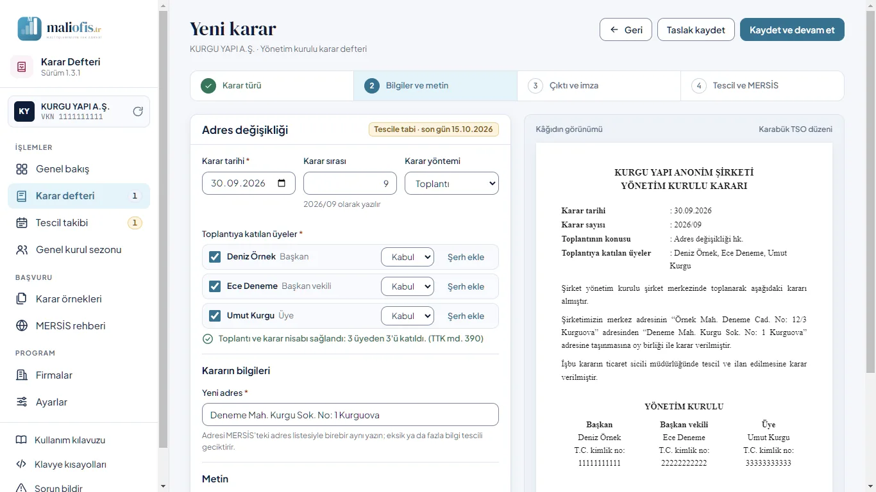The width and height of the screenshot is (876, 492).
Task: Open Deniz Örnek's vote dropdown
Action: pos(407,257)
